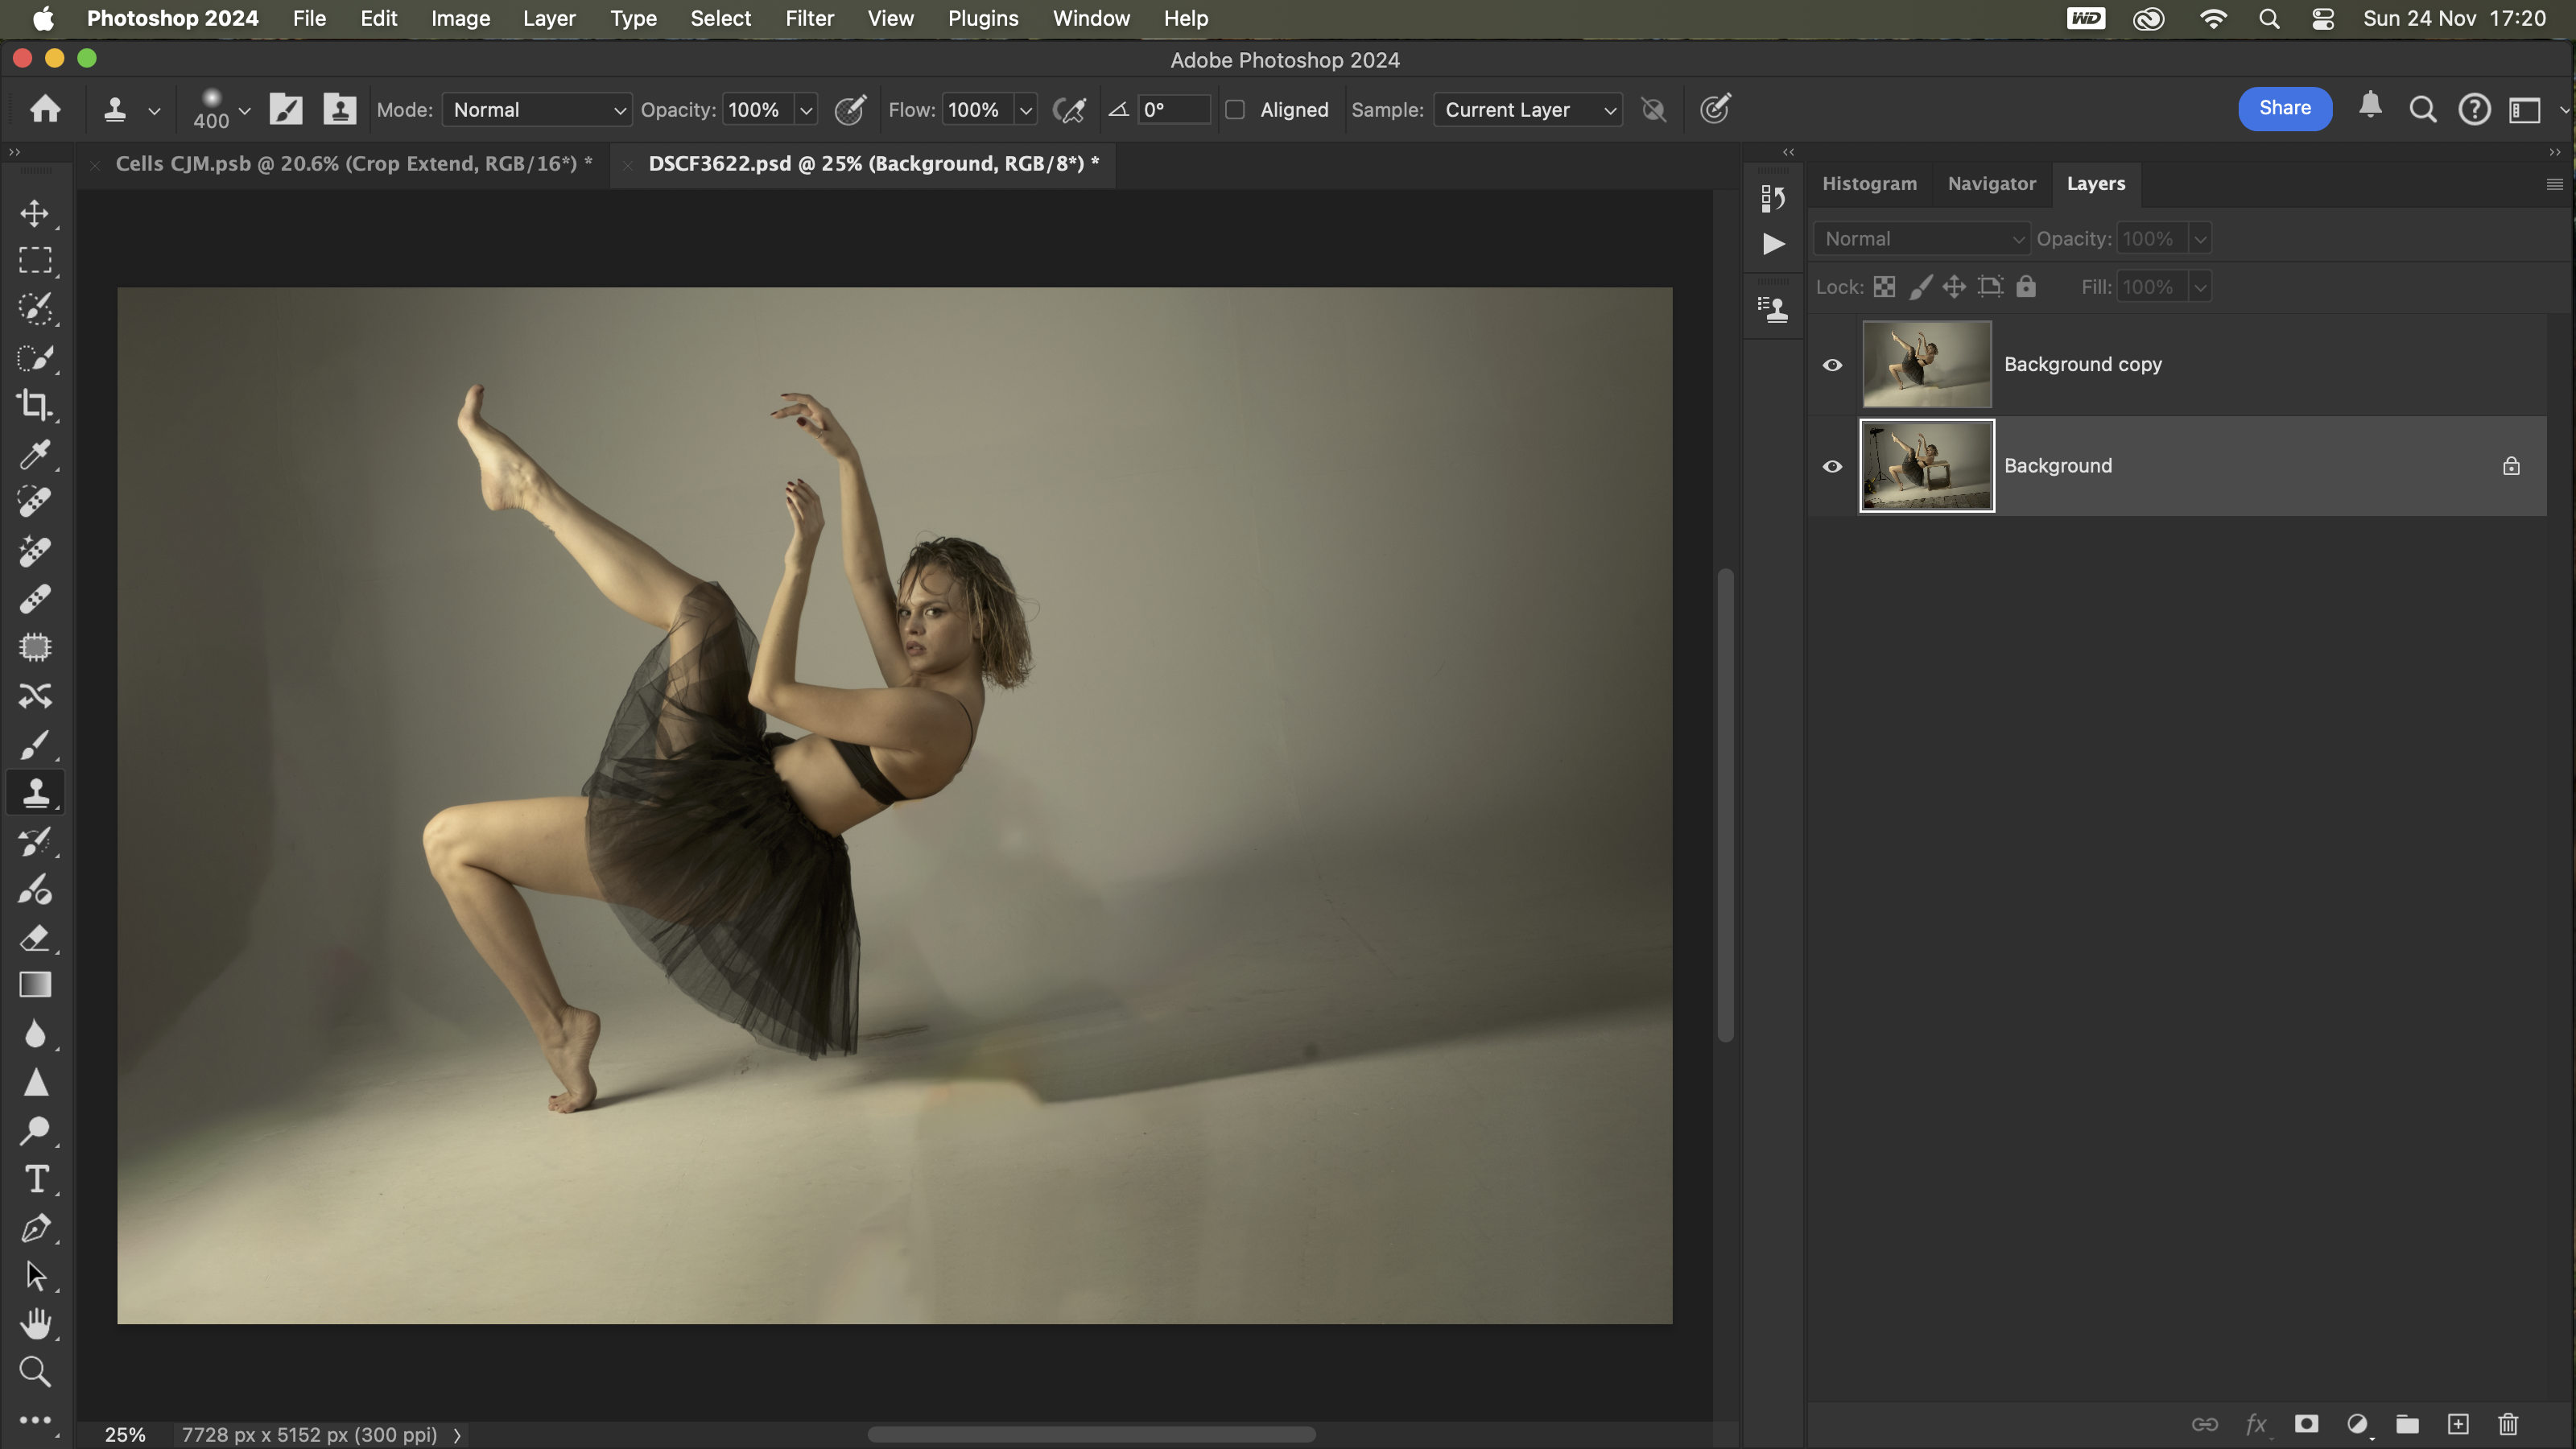Select the Eyedropper tool
The image size is (2576, 1449).
pos(35,454)
